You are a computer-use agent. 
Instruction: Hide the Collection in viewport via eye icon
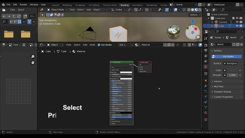click(x=237, y=18)
